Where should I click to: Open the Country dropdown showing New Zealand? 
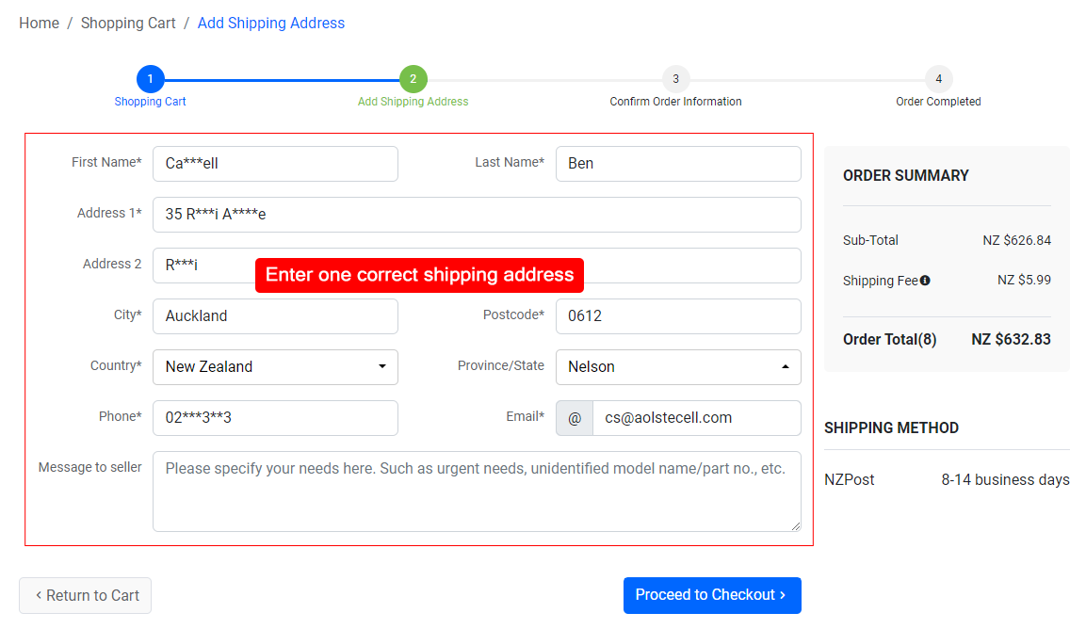(x=275, y=366)
